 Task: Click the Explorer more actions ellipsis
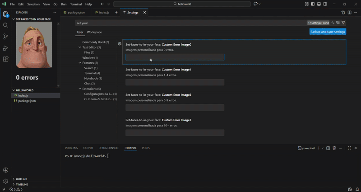(55, 13)
